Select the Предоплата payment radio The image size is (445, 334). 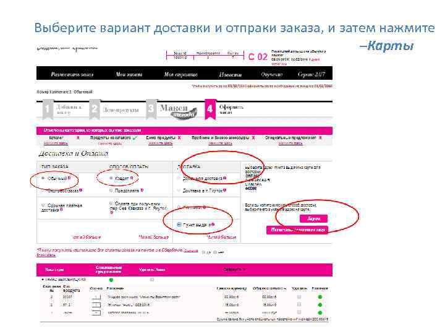(x=111, y=191)
